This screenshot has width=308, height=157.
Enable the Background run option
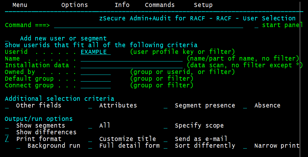point(18,146)
